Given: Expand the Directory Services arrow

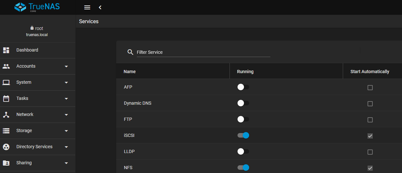Looking at the screenshot, I should tap(66, 147).
